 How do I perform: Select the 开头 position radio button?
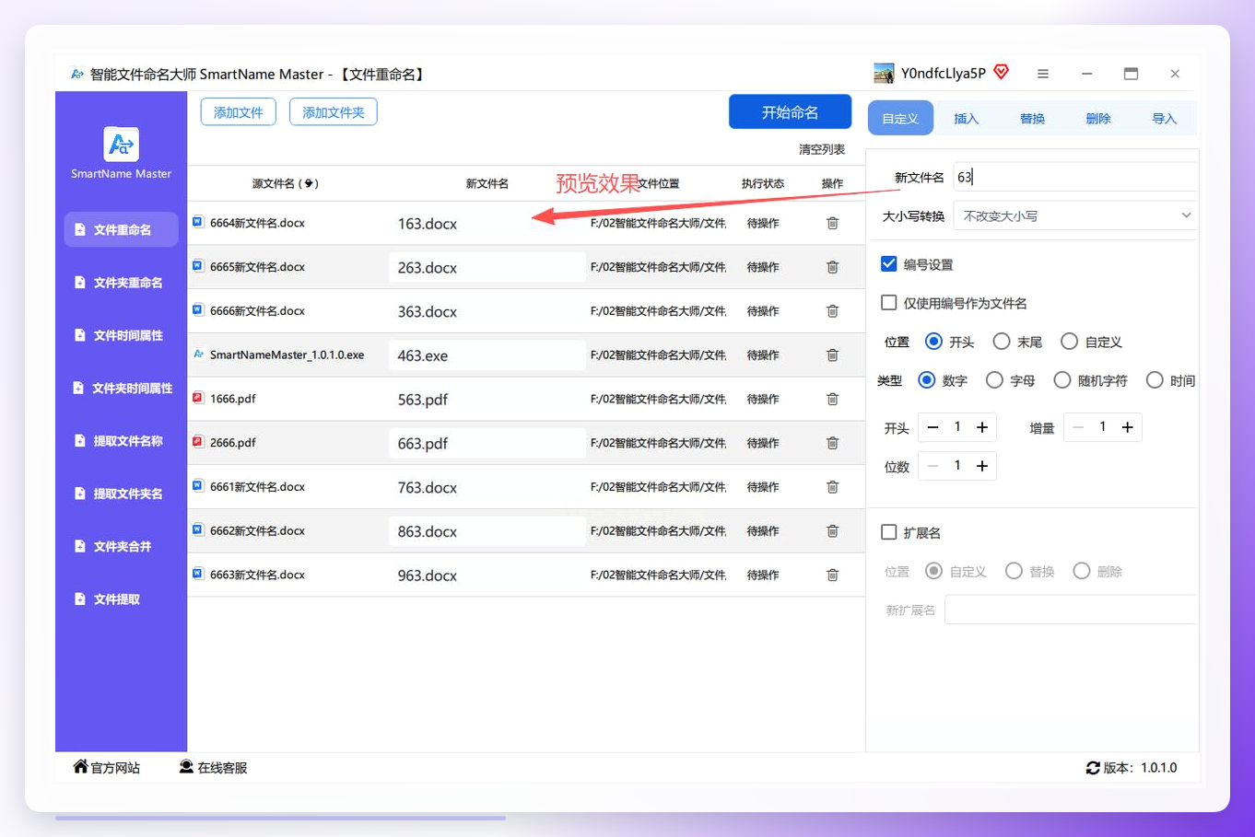(x=933, y=342)
